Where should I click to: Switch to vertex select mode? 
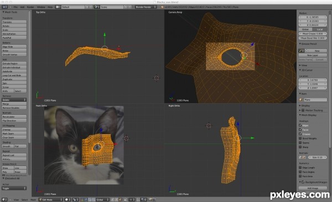[113, 199]
